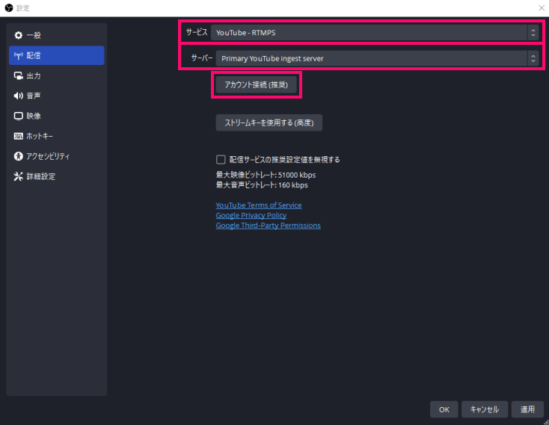The image size is (549, 425).
Task: Confirm settings with the OK button
Action: tap(444, 409)
